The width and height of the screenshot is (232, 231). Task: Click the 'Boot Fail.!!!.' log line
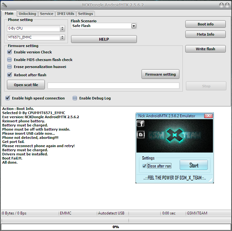[x=12, y=158]
